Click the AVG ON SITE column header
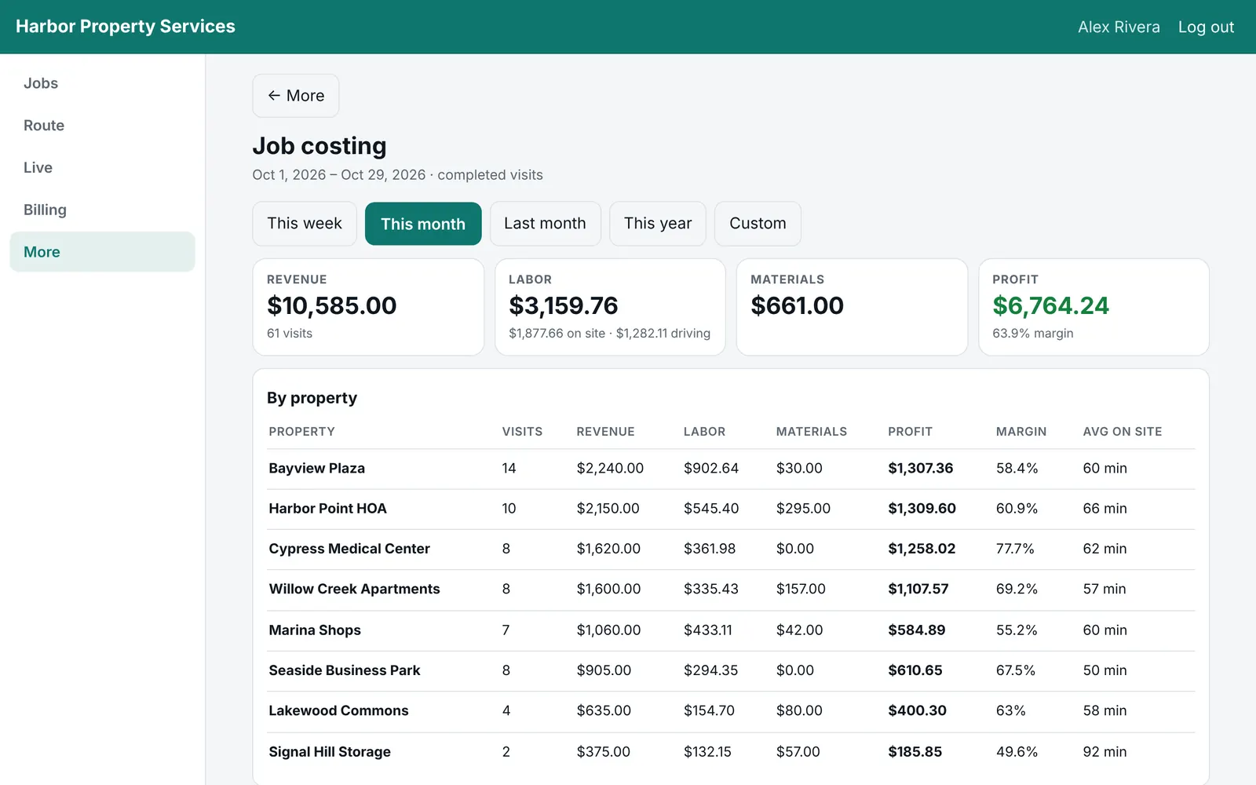The width and height of the screenshot is (1256, 785). (x=1123, y=432)
